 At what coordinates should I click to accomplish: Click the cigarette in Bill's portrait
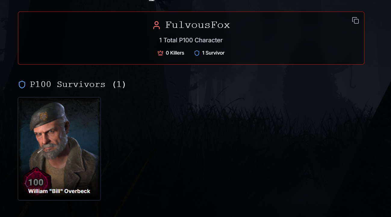point(39,150)
